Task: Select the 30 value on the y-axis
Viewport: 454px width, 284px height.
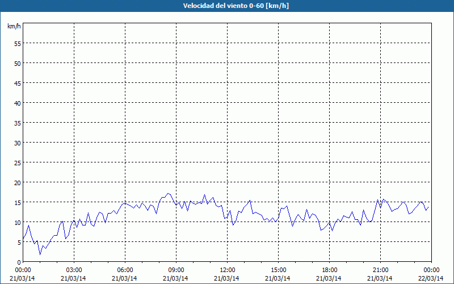Action: 18,143
